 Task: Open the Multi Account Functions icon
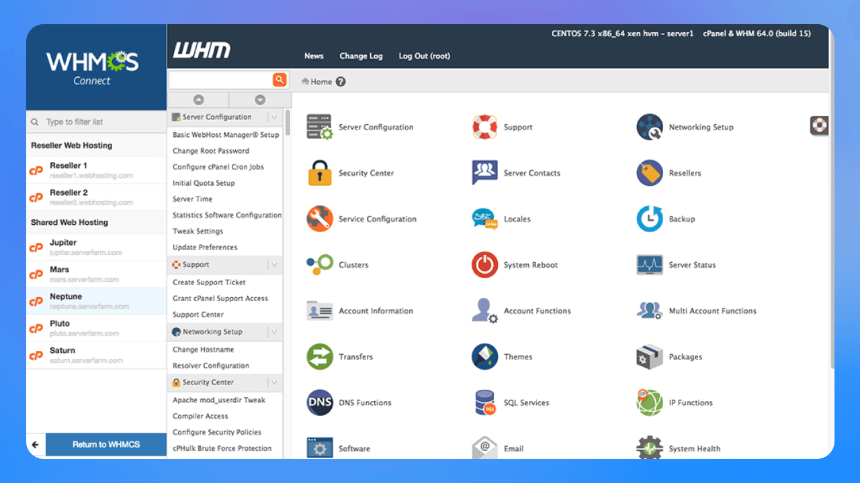(x=650, y=311)
